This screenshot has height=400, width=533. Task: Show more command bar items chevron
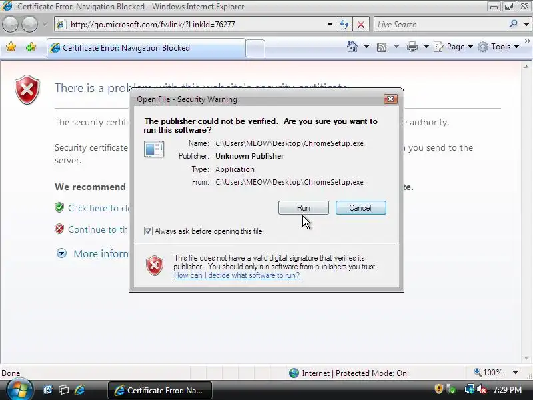pos(527,41)
